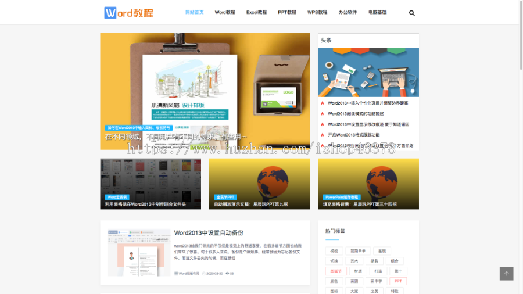Go to 网站首页 in the navigation
The image size is (523, 294).
pos(195,12)
